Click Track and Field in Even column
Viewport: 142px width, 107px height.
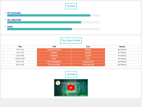pyautogui.click(x=88, y=65)
